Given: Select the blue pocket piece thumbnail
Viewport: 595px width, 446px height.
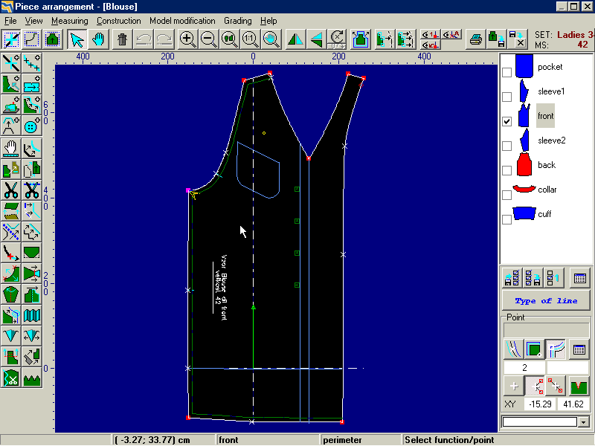Looking at the screenshot, I should pos(524,66).
